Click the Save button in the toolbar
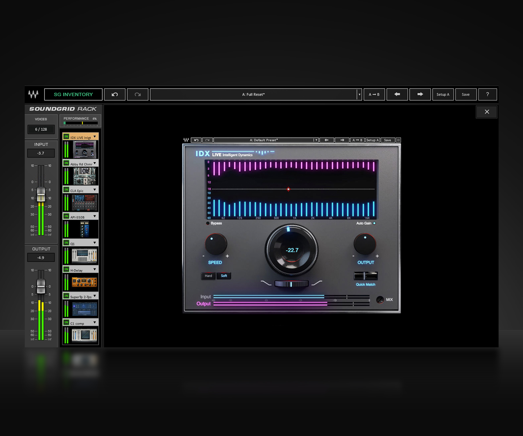 466,94
